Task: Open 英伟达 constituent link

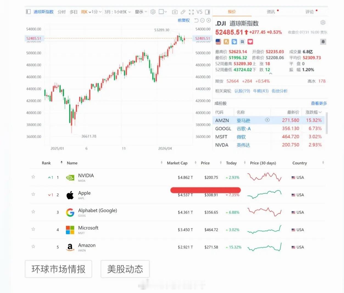Action: pos(243,145)
